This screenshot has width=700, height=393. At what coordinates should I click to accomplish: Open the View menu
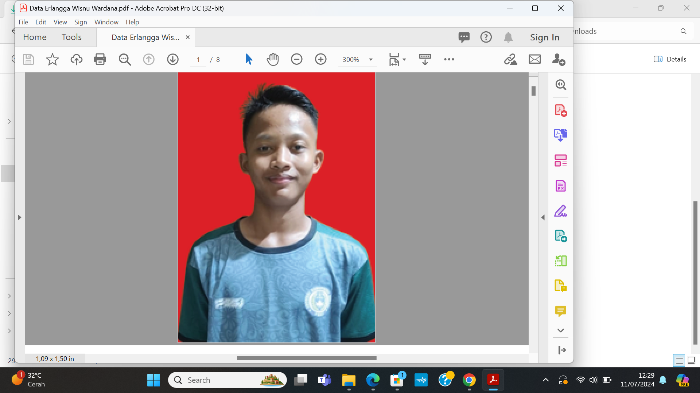tap(60, 22)
